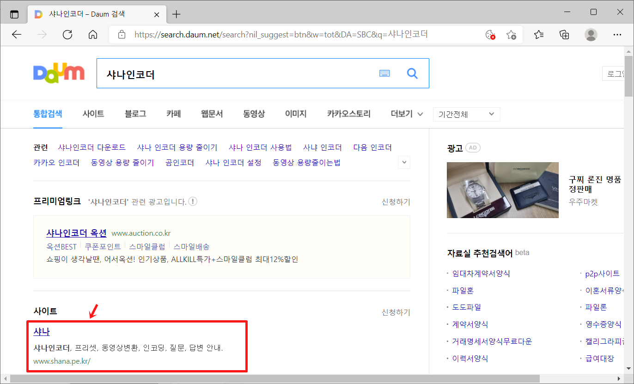The image size is (634, 384).
Task: Switch to the 블로그 tab
Action: pyautogui.click(x=135, y=114)
